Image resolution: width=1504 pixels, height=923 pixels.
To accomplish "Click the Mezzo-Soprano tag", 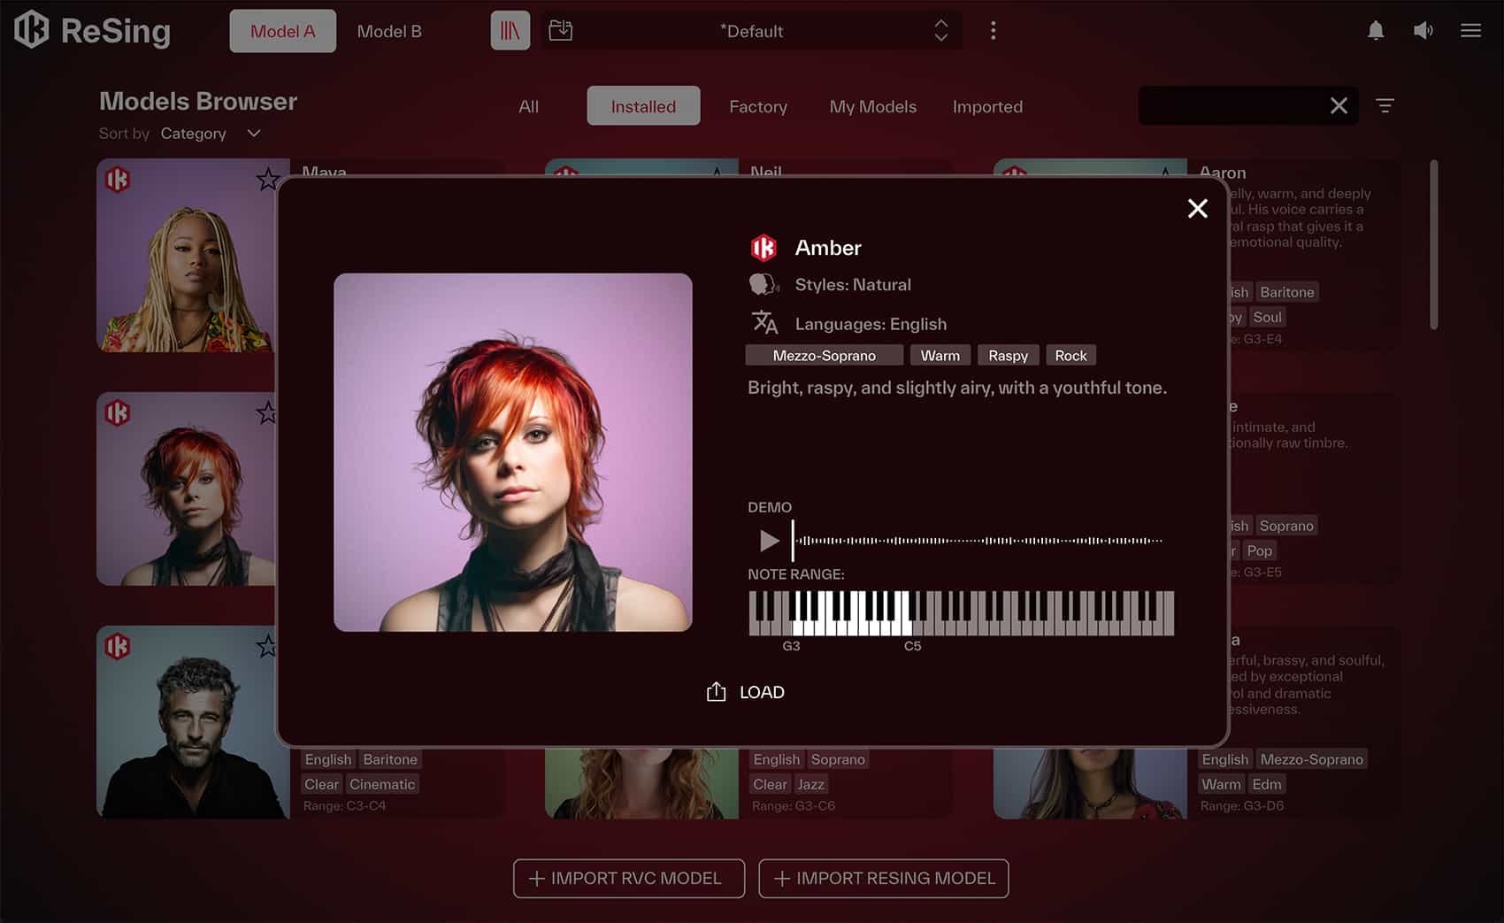I will (x=825, y=356).
